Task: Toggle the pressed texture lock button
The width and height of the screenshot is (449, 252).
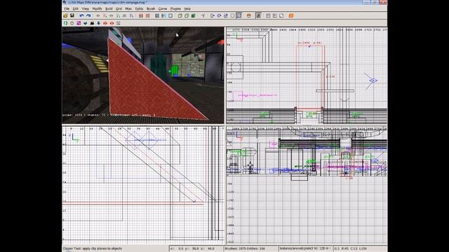Action: coord(258,15)
